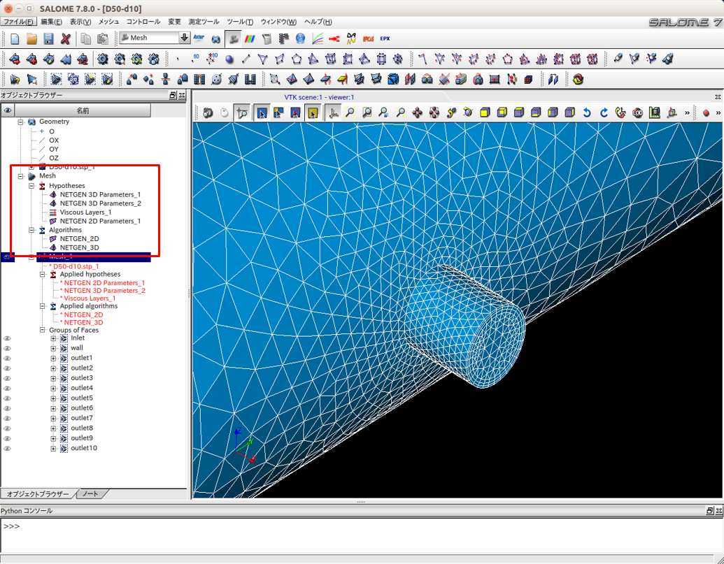
Task: Toggle visibility eye for wall group
Action: tap(8, 348)
